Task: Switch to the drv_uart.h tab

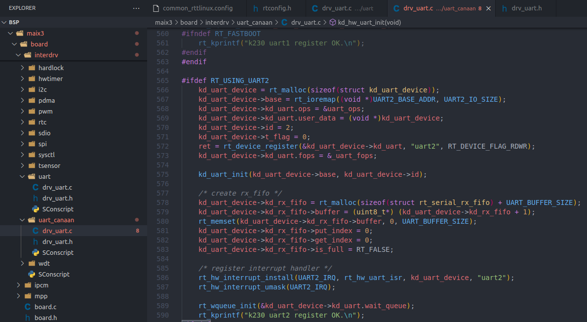Action: click(526, 8)
